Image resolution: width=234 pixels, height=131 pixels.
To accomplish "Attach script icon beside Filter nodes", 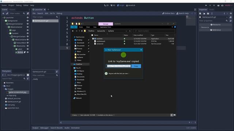I will 28,13.
